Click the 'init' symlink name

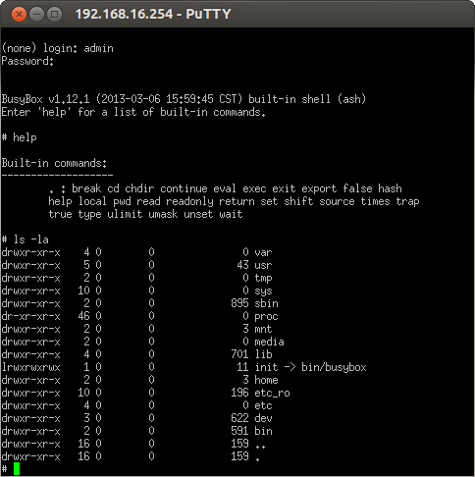pos(266,367)
